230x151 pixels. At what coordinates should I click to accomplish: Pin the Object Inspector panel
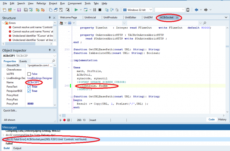coord(50,50)
